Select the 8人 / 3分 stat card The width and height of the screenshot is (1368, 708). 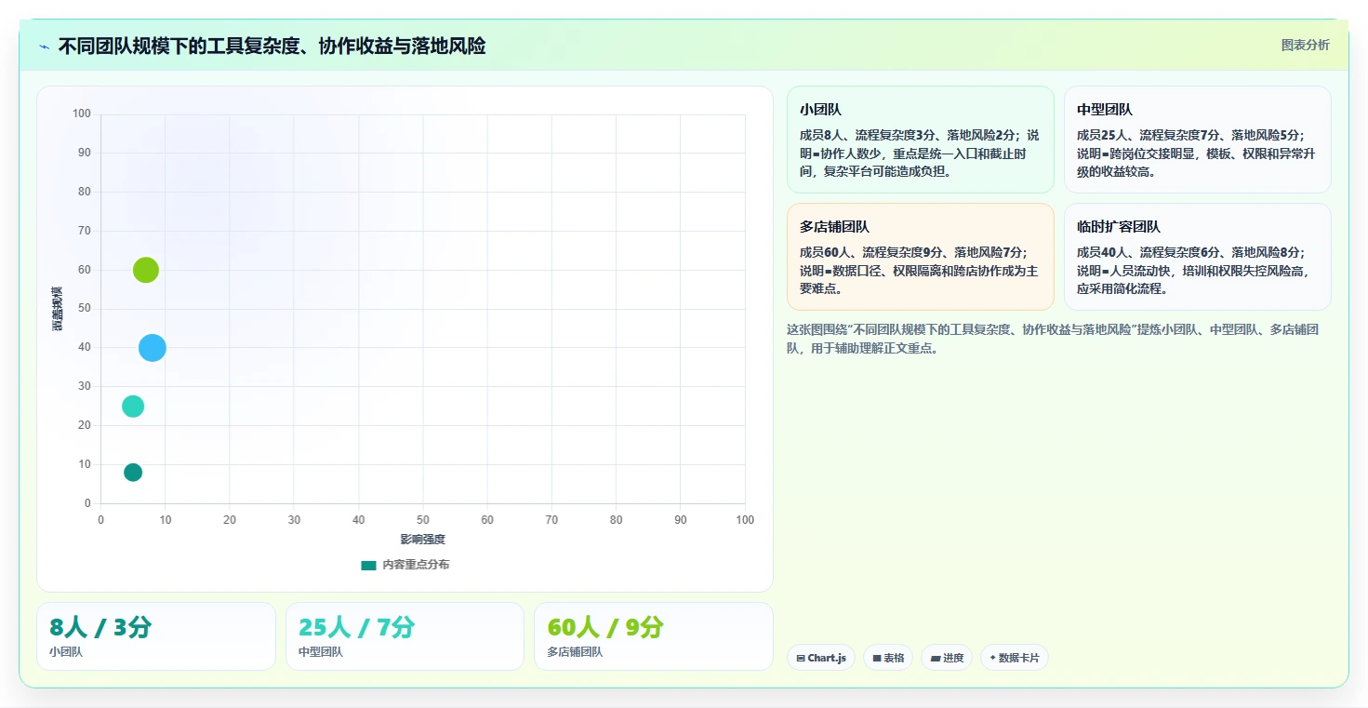pyautogui.click(x=156, y=636)
